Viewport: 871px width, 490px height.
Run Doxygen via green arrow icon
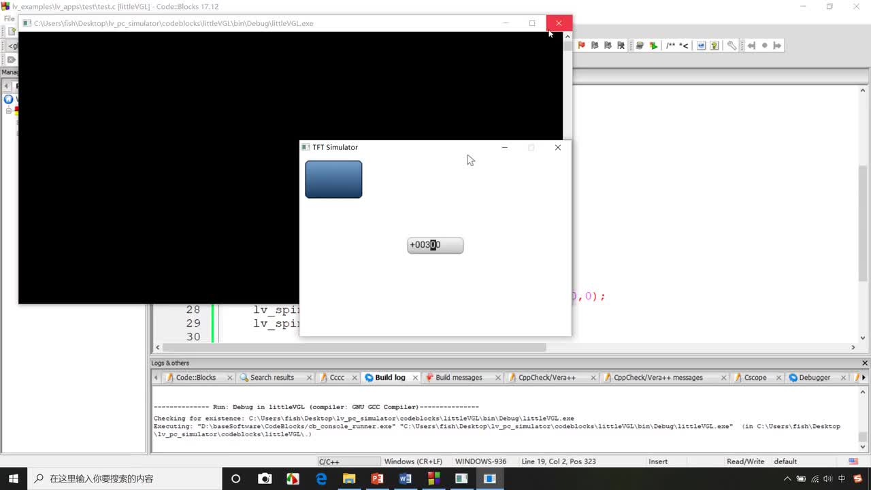tap(653, 46)
